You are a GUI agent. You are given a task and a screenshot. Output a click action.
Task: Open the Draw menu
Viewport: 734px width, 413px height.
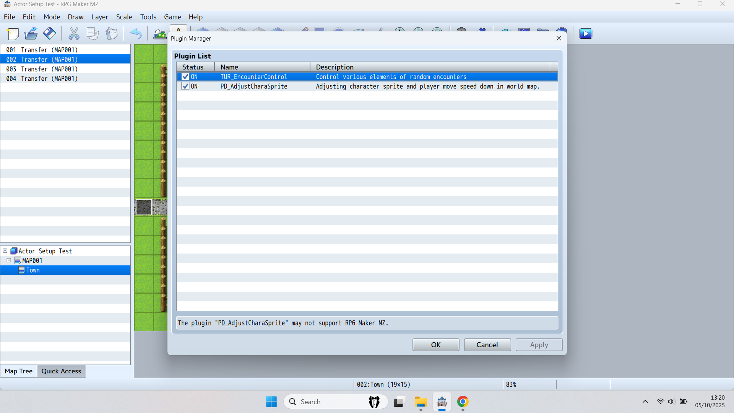(76, 17)
